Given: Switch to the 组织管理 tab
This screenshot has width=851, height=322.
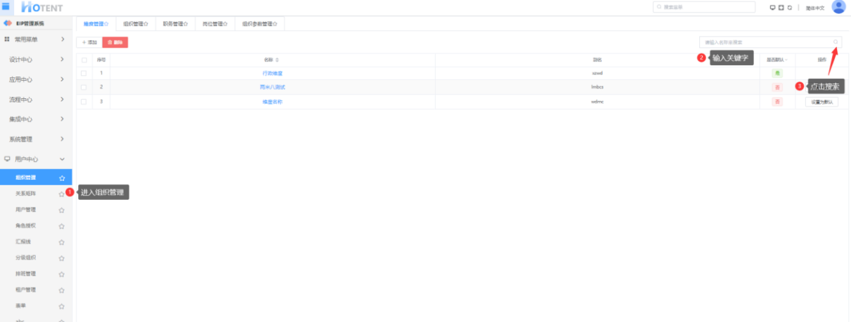Looking at the screenshot, I should pos(135,23).
